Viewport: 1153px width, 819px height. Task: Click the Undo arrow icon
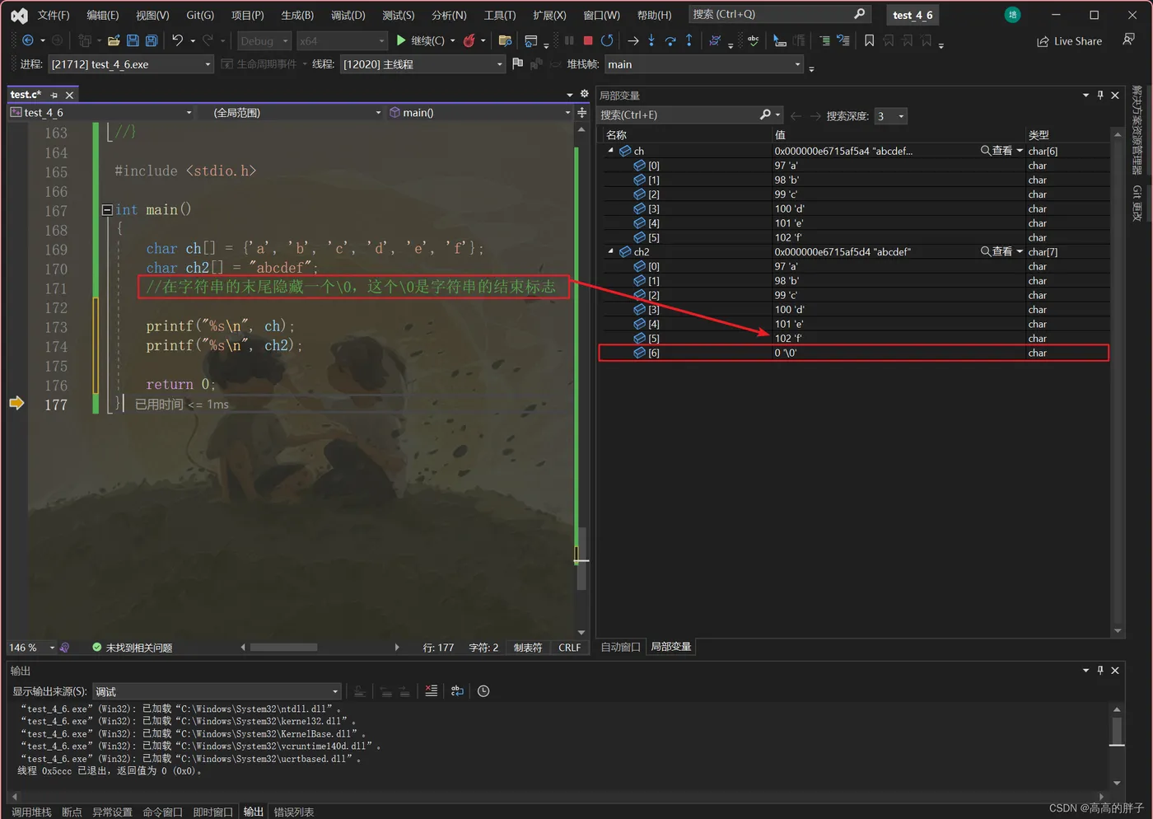point(177,40)
